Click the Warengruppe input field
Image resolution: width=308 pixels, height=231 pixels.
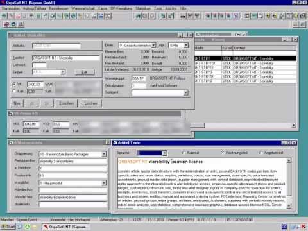pyautogui.click(x=139, y=78)
